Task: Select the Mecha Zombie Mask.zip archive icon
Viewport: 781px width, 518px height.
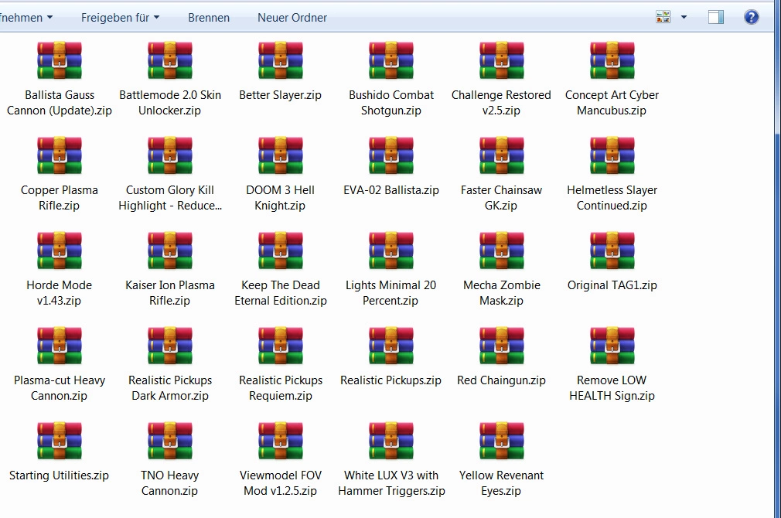Action: [x=502, y=250]
